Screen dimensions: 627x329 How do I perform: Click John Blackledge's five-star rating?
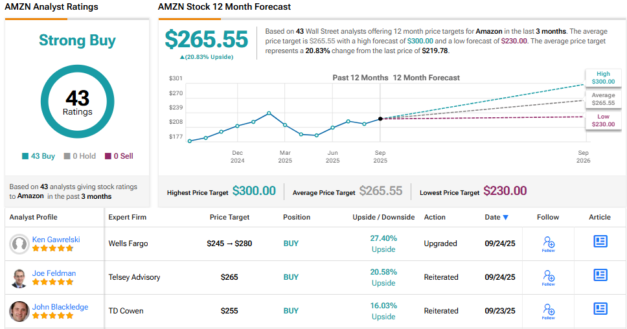[52, 315]
